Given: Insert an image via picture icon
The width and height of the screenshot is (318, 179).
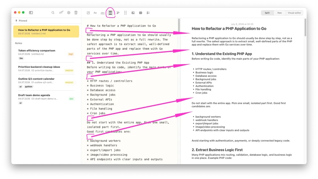Looking at the screenshot, I should coord(133,13).
